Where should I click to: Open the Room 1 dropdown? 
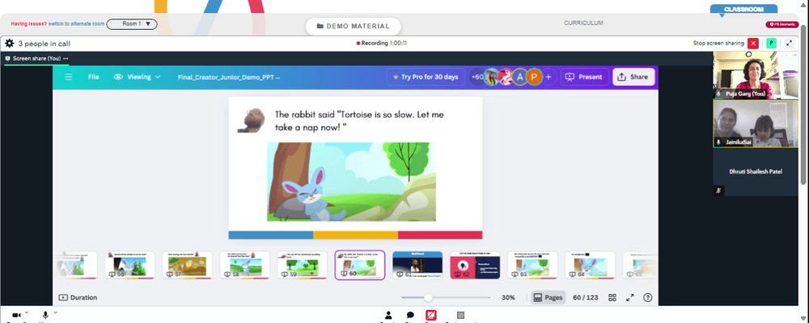coord(132,24)
